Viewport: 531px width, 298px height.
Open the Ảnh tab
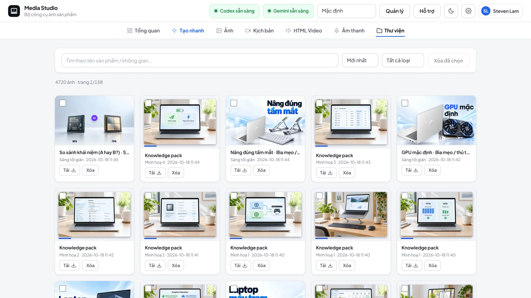click(225, 31)
